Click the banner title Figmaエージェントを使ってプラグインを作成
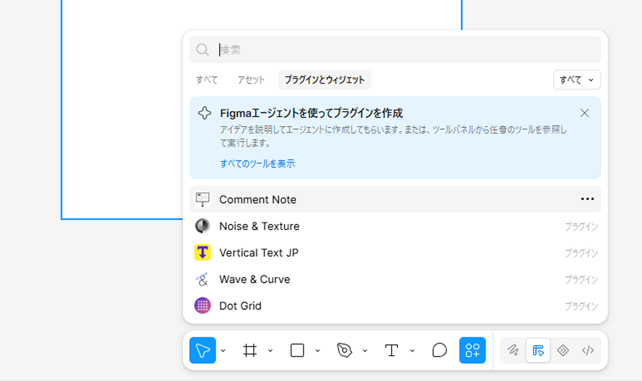642x381 pixels. [311, 113]
